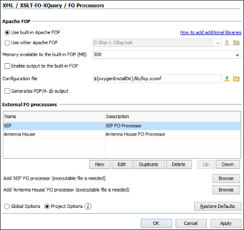The width and height of the screenshot is (244, 230).
Task: Select XEP row in processors table
Action: pos(122,125)
